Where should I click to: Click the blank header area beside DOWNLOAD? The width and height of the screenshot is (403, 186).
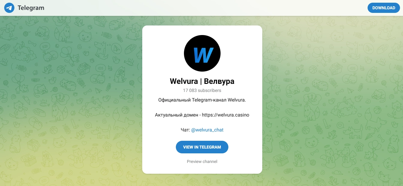[210, 8]
